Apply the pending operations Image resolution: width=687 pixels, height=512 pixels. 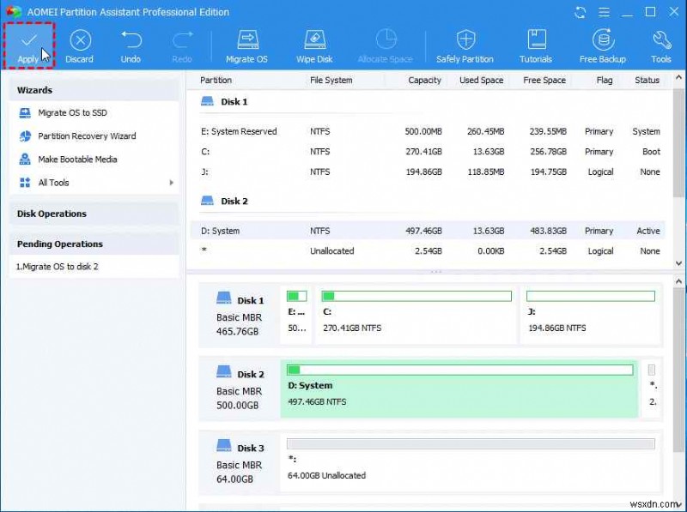click(28, 45)
